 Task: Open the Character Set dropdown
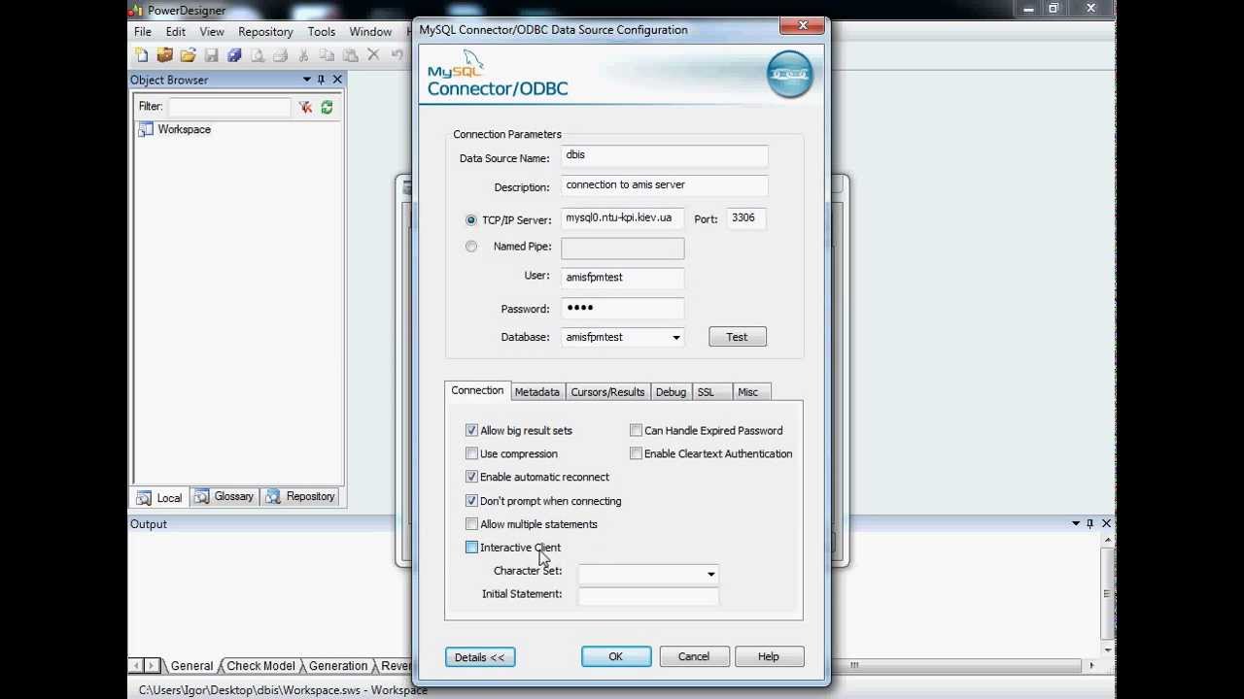click(x=710, y=574)
